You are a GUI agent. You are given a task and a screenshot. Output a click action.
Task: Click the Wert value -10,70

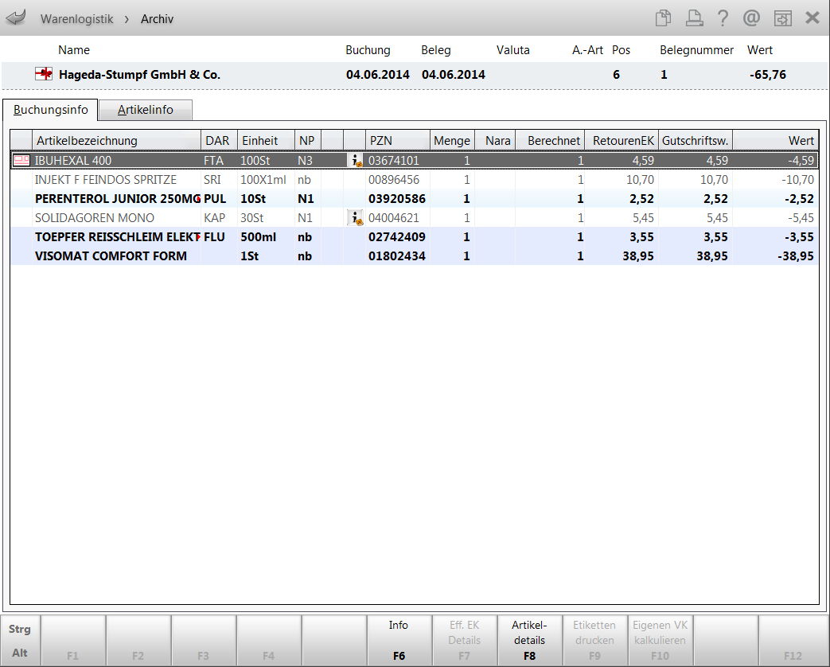click(797, 179)
